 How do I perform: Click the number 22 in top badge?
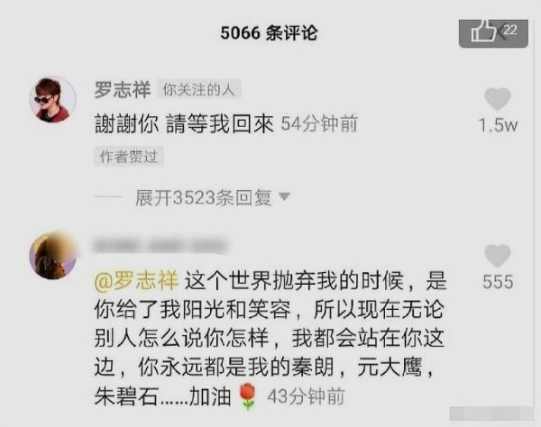pyautogui.click(x=509, y=30)
